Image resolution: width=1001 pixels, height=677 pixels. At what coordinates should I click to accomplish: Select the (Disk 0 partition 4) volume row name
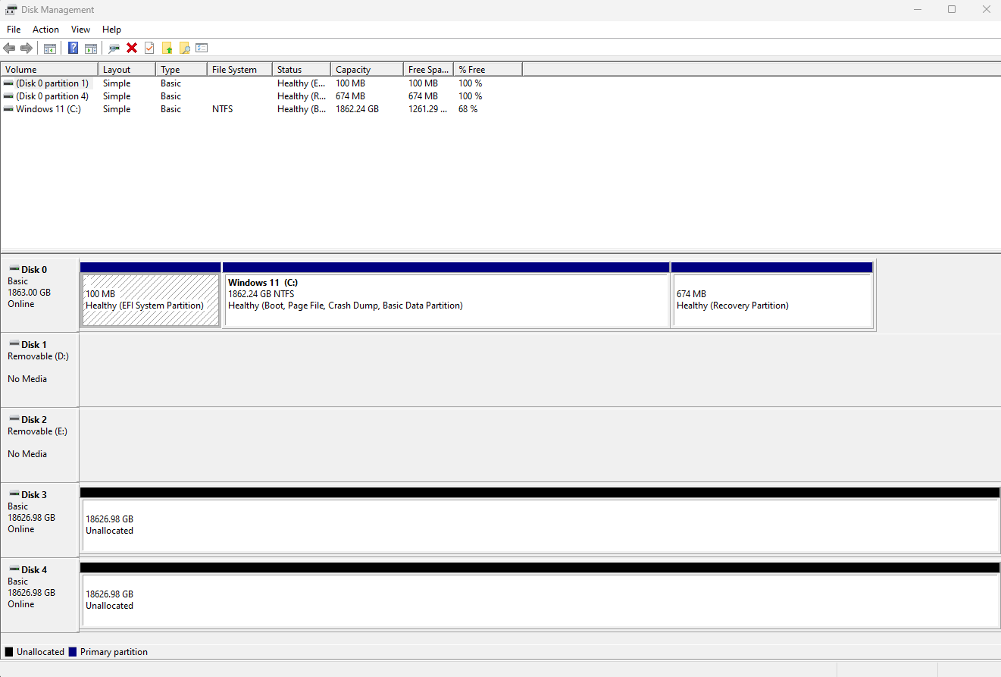tap(52, 96)
